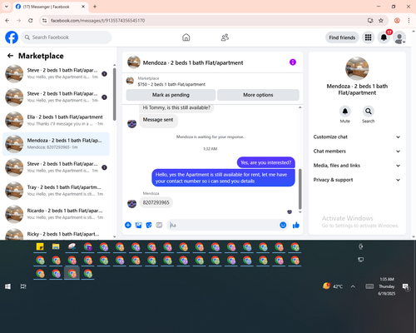The image size is (416, 333).
Task: Click the address bar URL
Action: click(x=97, y=21)
